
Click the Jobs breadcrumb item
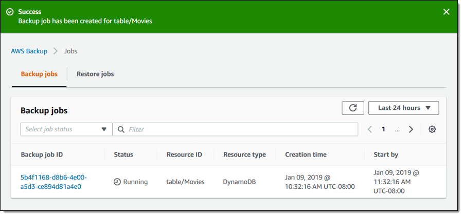click(70, 51)
